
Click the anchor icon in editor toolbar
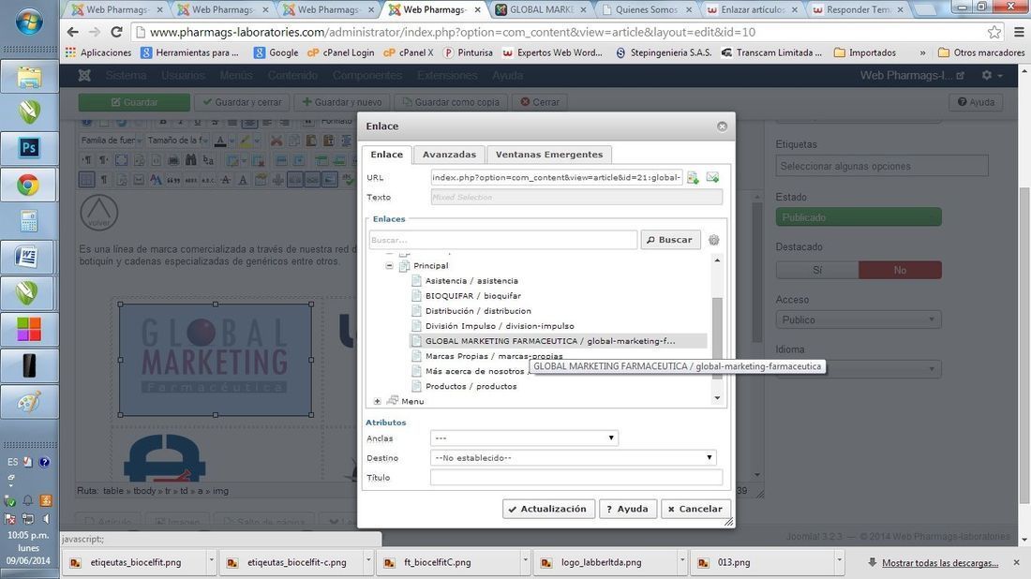click(x=277, y=180)
